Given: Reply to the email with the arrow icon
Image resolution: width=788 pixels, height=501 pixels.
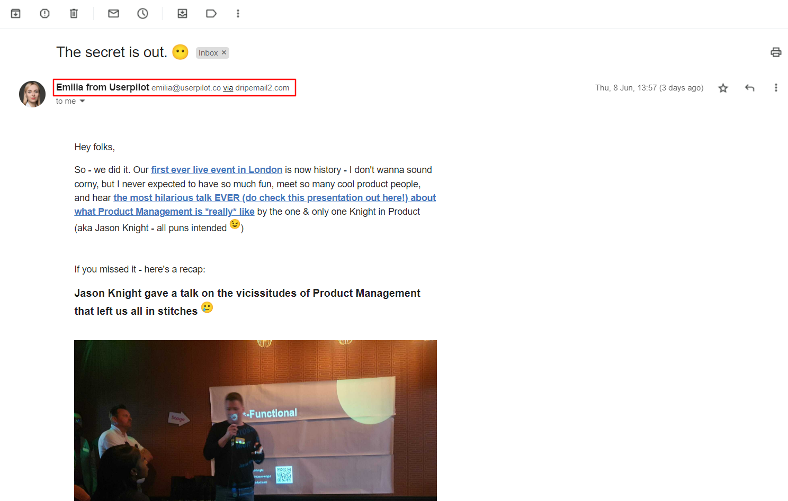Looking at the screenshot, I should (x=749, y=88).
